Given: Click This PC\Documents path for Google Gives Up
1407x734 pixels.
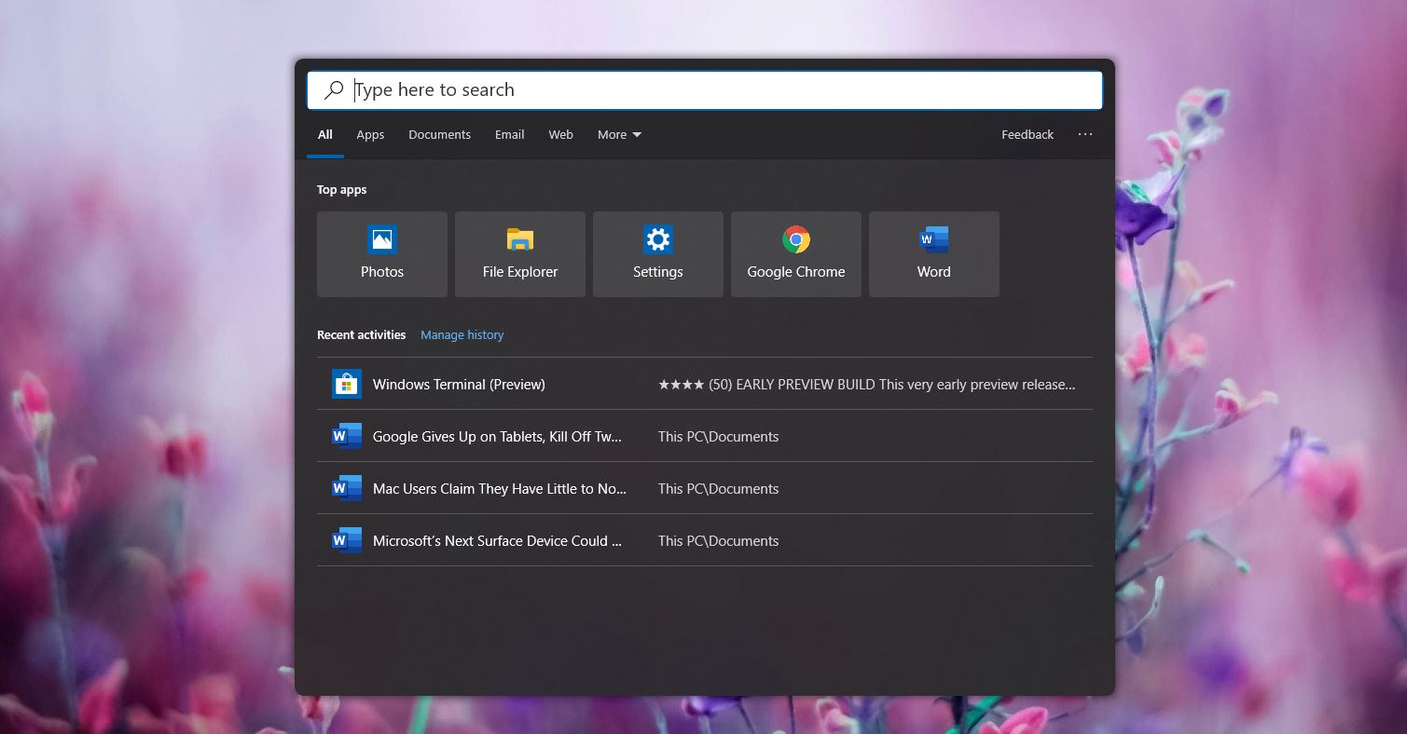Looking at the screenshot, I should (x=718, y=436).
